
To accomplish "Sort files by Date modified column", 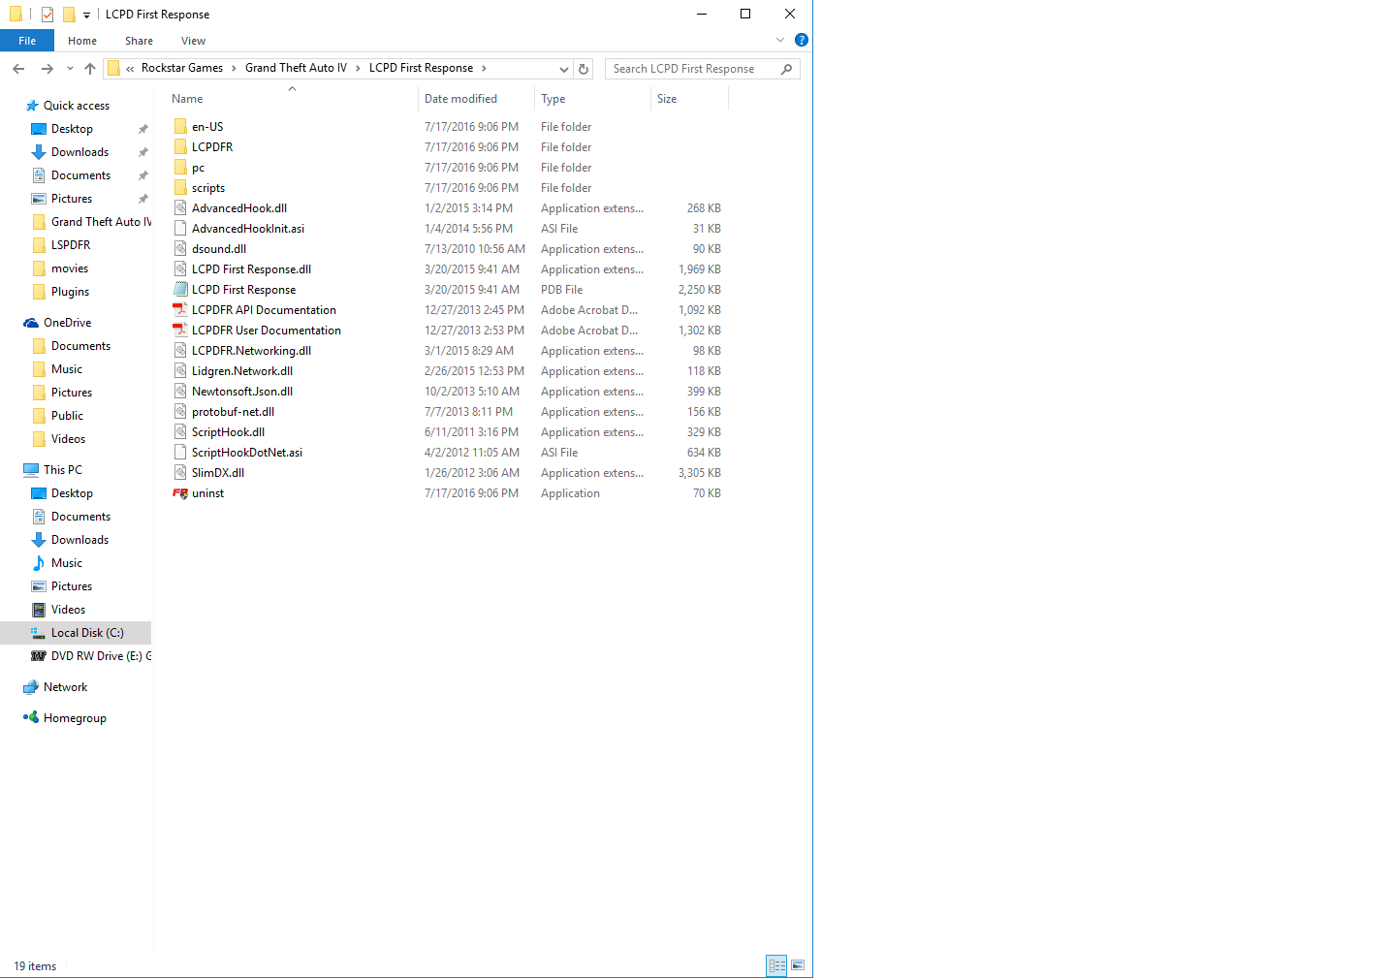I will coord(476,99).
